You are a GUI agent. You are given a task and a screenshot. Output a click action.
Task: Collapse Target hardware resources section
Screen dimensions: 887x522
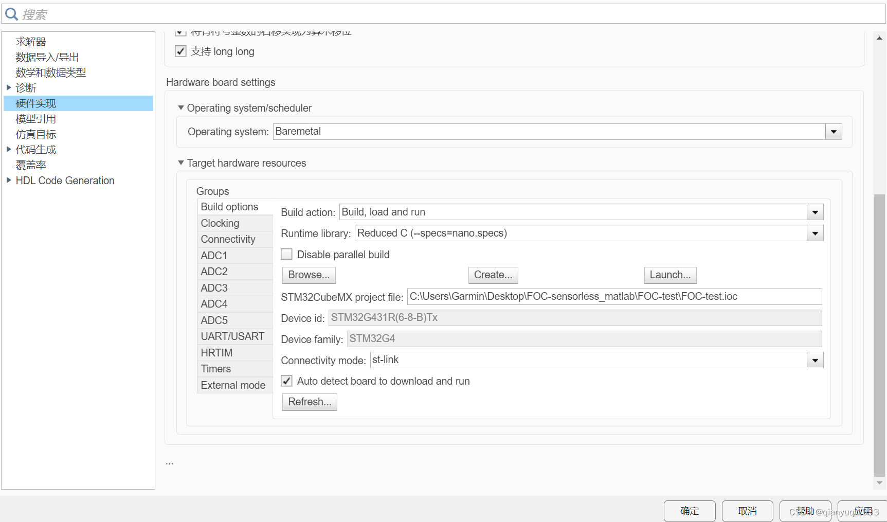181,163
